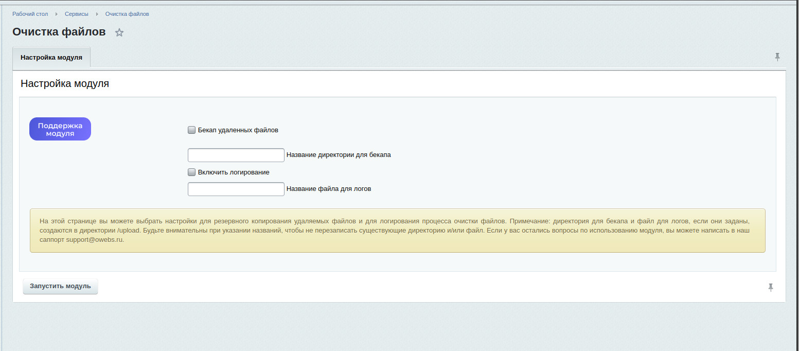Click the pin icon next to the tab bar
799x351 pixels.
point(777,57)
